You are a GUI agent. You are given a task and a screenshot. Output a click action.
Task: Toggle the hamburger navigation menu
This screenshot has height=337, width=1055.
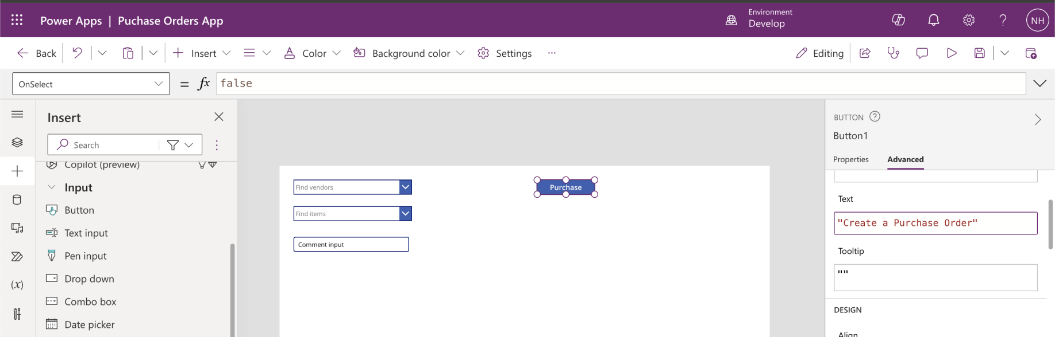pyautogui.click(x=17, y=114)
